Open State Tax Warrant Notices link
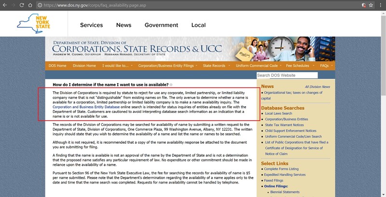 pyautogui.click(x=284, y=125)
